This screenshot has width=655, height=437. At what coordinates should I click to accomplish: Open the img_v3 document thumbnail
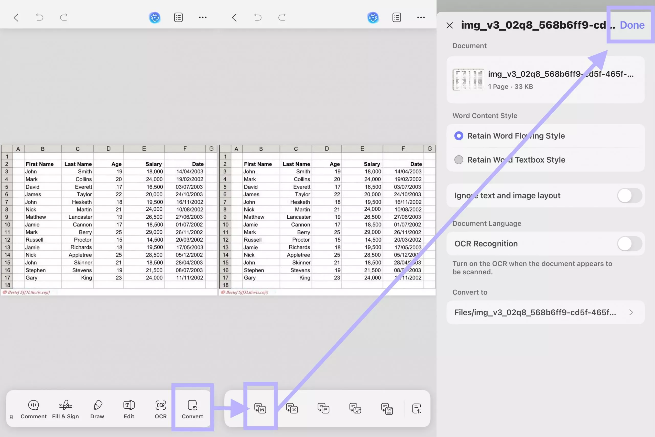[x=468, y=80]
